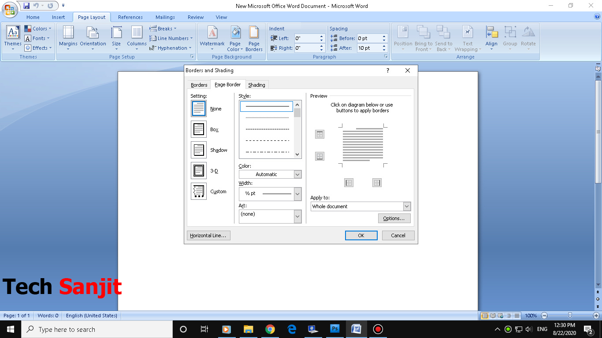
Task: Click the Page Borders icon
Action: pos(254,32)
